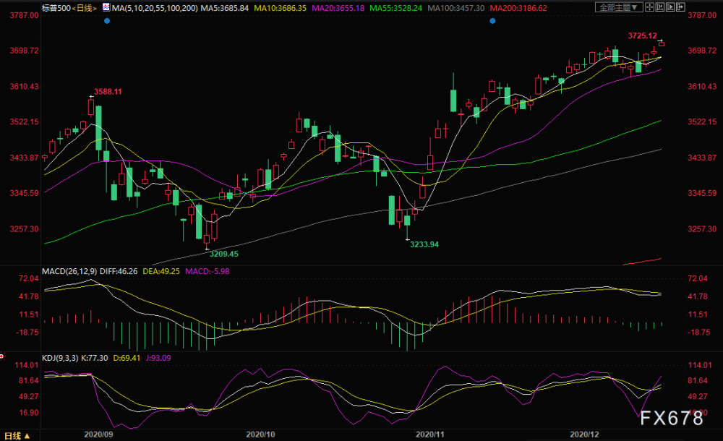This screenshot has height=441, width=723.
Task: Click the 3588.11 peak candle label
Action: pos(108,91)
